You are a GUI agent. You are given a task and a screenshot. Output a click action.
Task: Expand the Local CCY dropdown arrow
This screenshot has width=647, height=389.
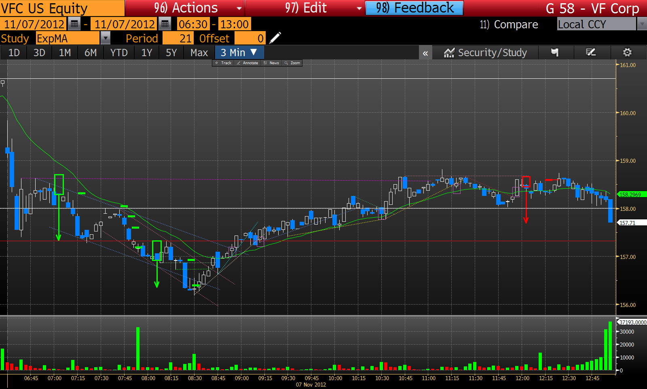coord(642,24)
